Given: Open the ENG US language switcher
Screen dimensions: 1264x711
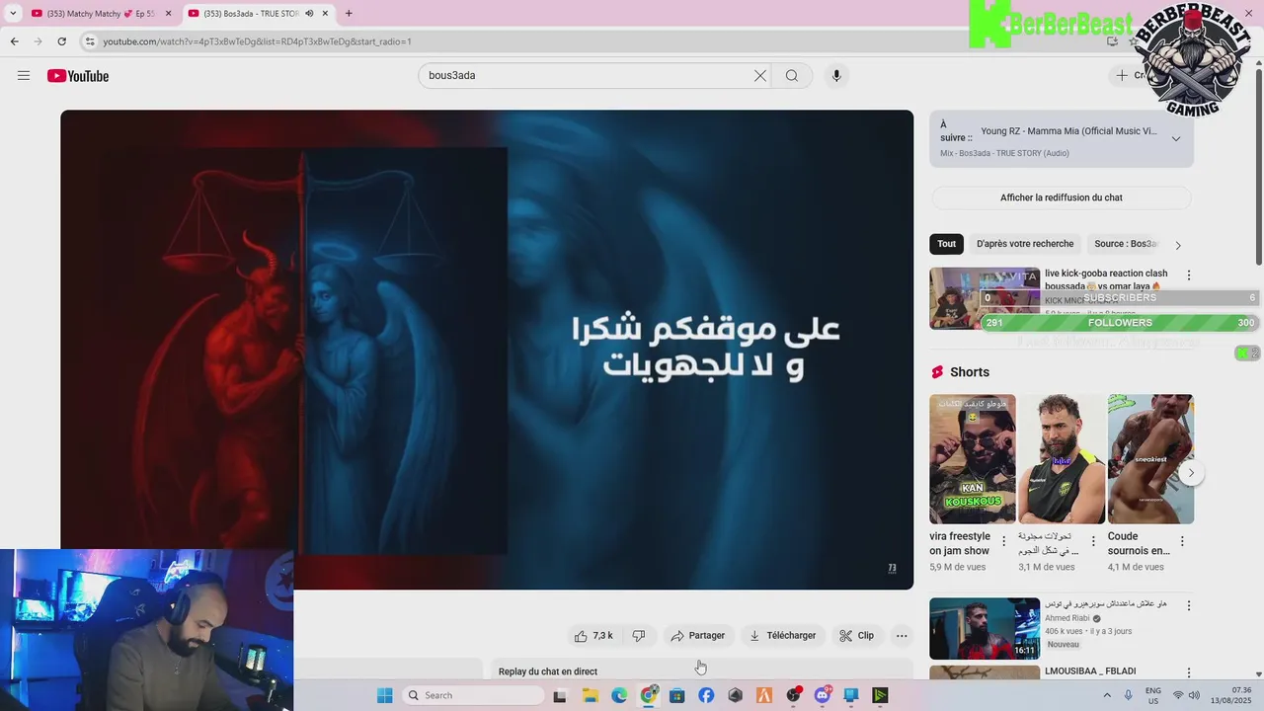Looking at the screenshot, I should tap(1152, 695).
